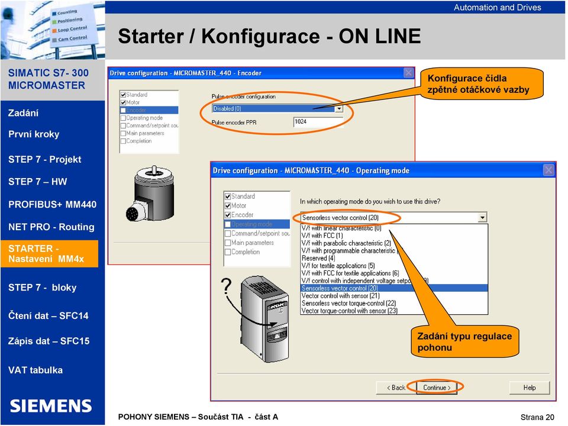Pick V/f for textile applications (5)
Image resolution: width=568 pixels, height=426 pixels.
click(x=394, y=266)
